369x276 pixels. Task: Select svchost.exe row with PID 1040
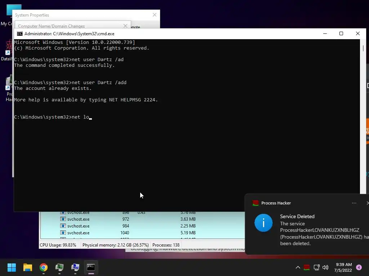pos(143,233)
